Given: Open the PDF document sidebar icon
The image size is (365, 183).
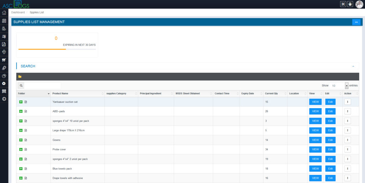Looking at the screenshot, I should 4,44.
